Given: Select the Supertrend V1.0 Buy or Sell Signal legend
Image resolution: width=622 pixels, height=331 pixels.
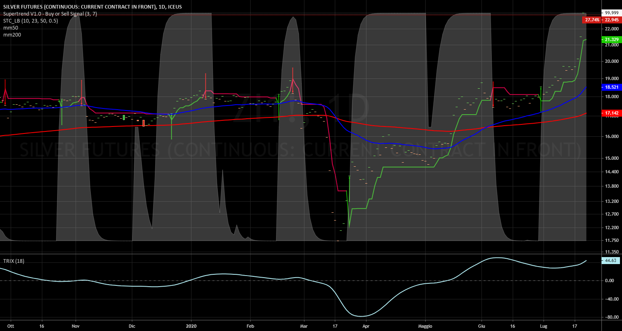Looking at the screenshot, I should pyautogui.click(x=51, y=14).
